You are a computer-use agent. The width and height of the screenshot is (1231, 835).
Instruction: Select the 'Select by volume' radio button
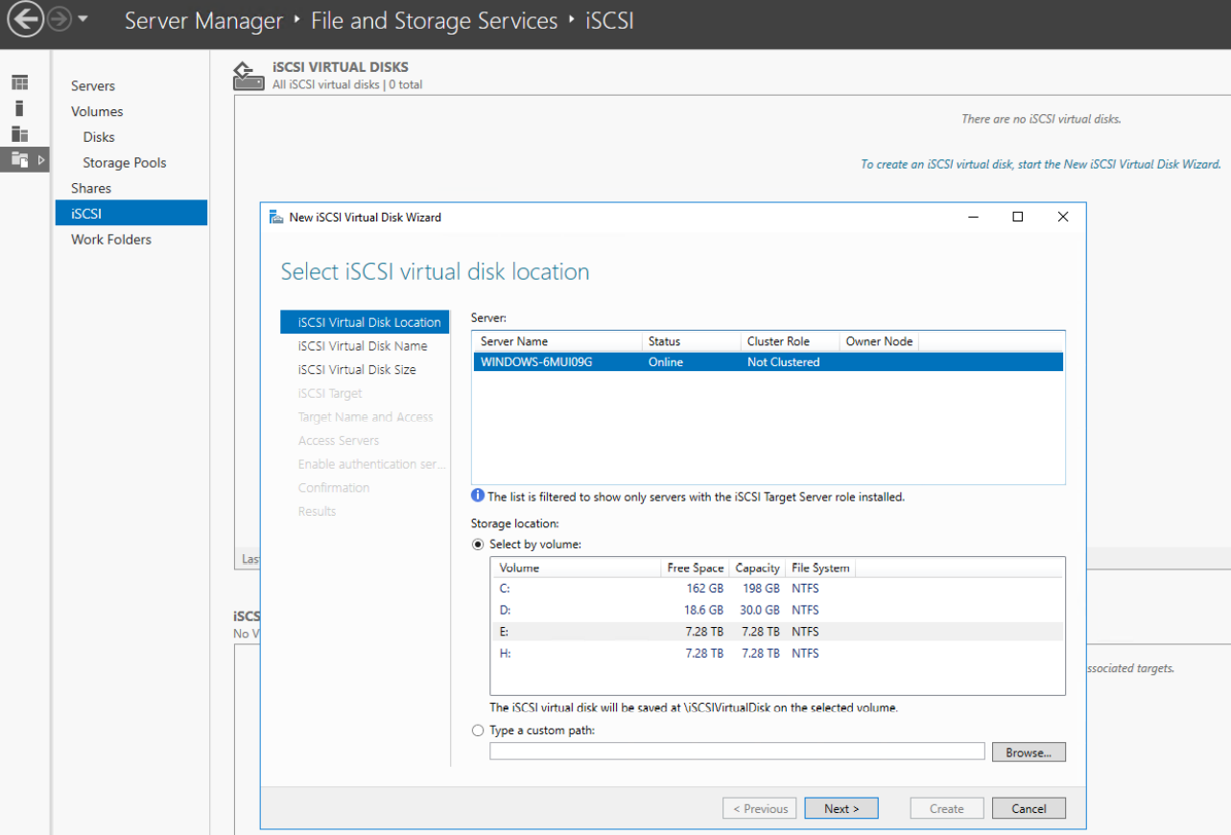coord(478,545)
